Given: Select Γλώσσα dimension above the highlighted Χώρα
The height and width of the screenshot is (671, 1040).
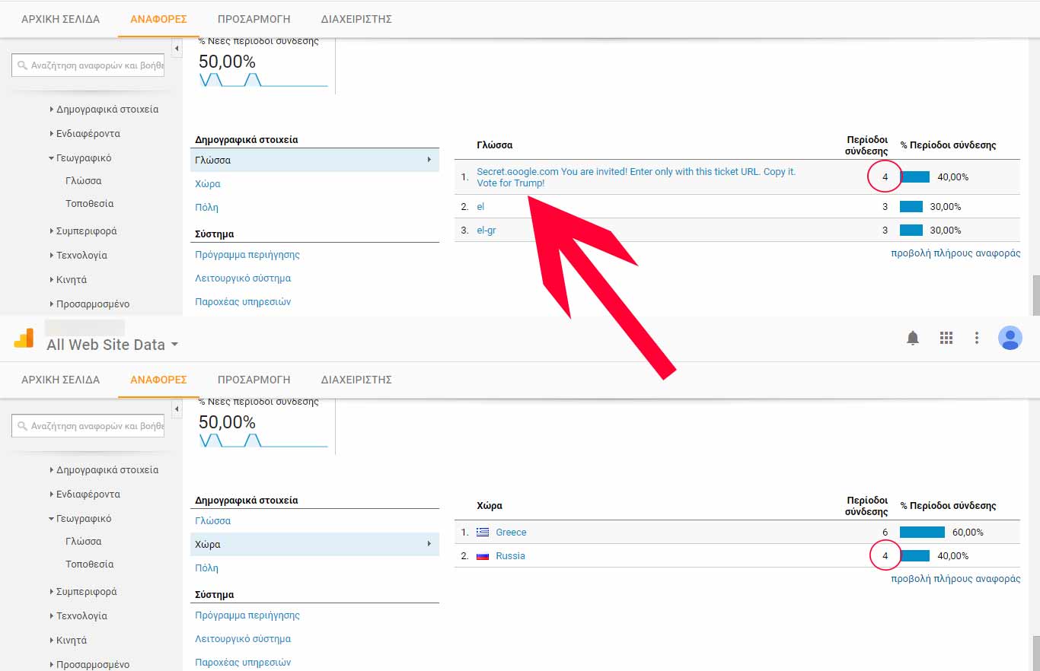Looking at the screenshot, I should 213,521.
